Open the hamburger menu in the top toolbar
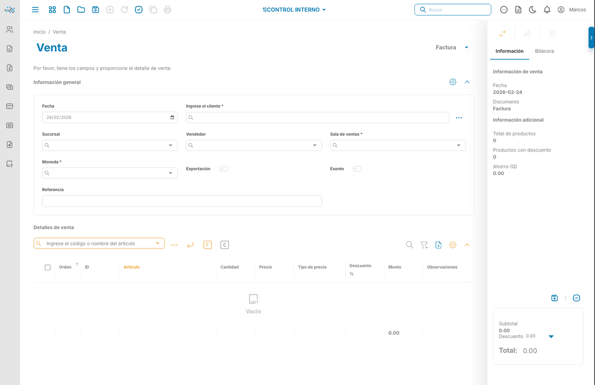 (x=35, y=10)
